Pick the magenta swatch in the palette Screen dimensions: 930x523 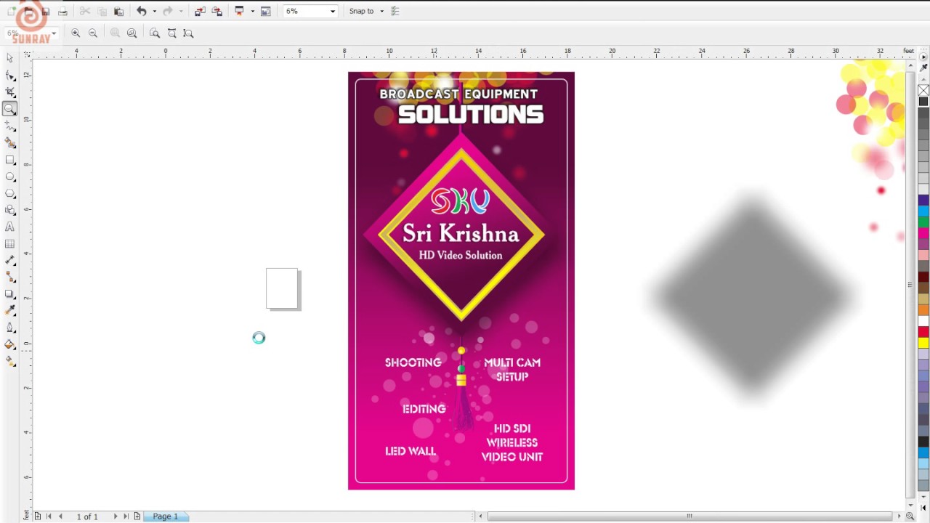pos(923,233)
